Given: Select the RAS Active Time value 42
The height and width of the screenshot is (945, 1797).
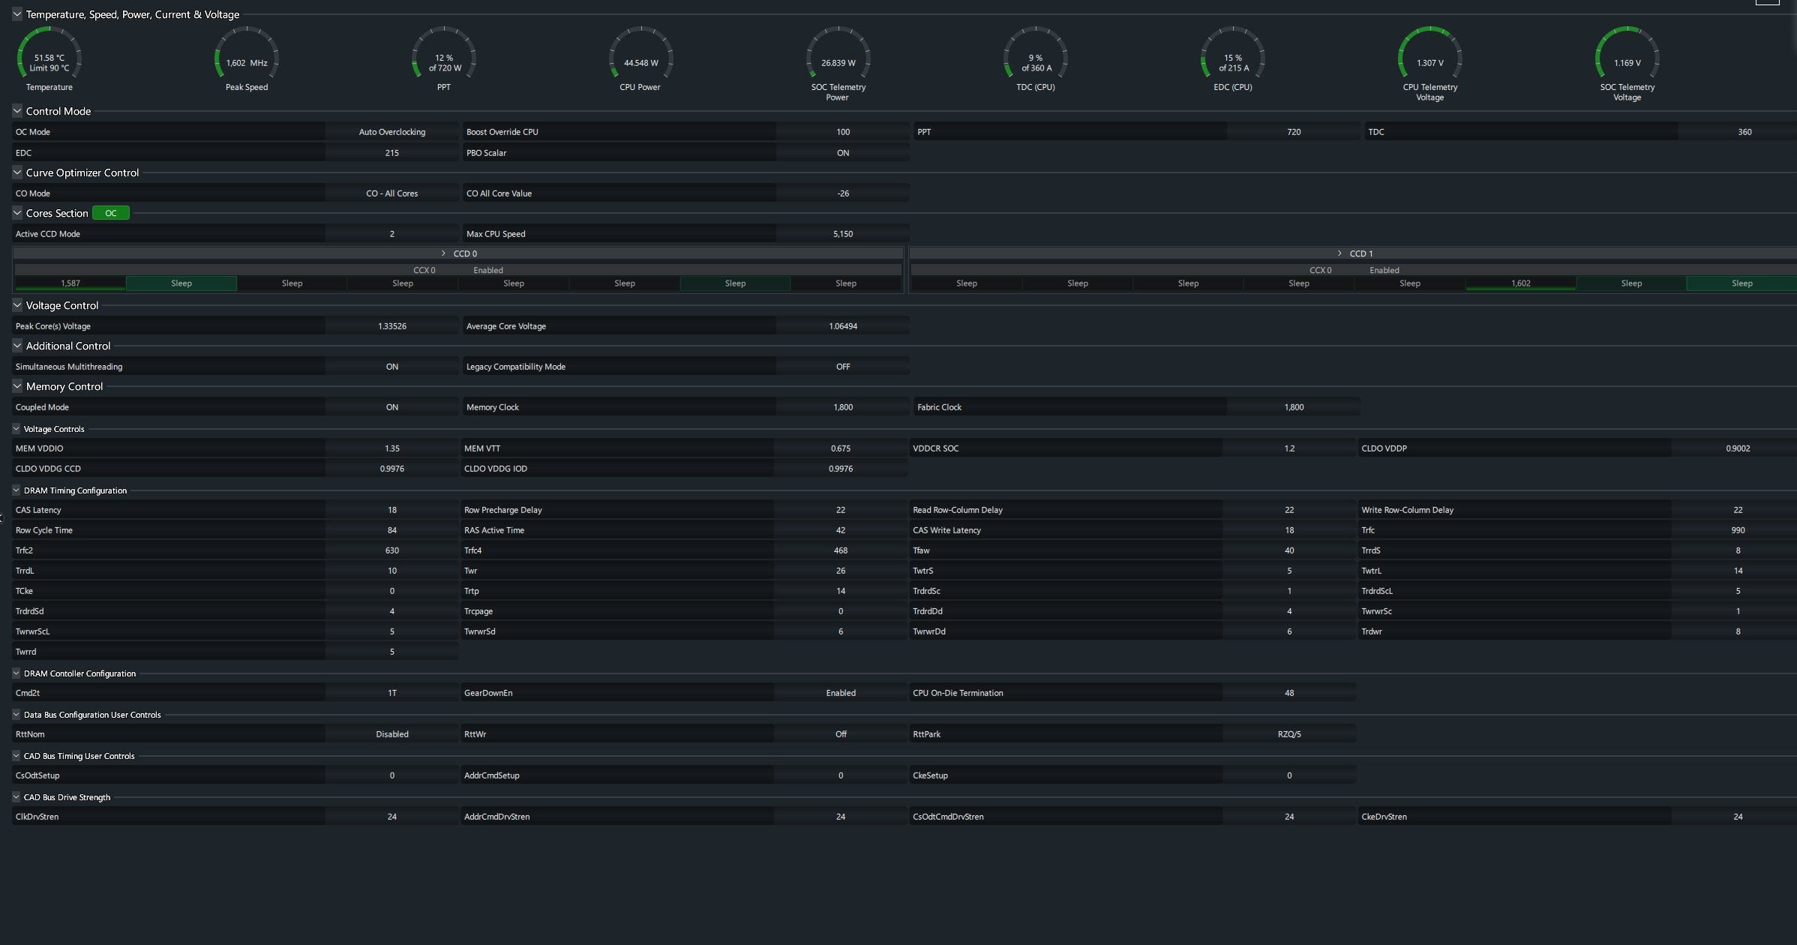Looking at the screenshot, I should pyautogui.click(x=841, y=530).
